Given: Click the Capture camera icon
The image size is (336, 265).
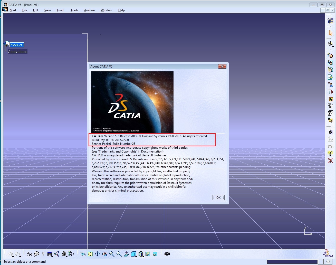Looking at the screenshot, I should coord(167,254).
